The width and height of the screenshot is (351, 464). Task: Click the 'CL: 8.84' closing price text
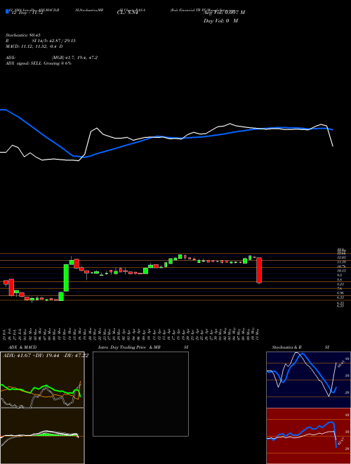127,13
